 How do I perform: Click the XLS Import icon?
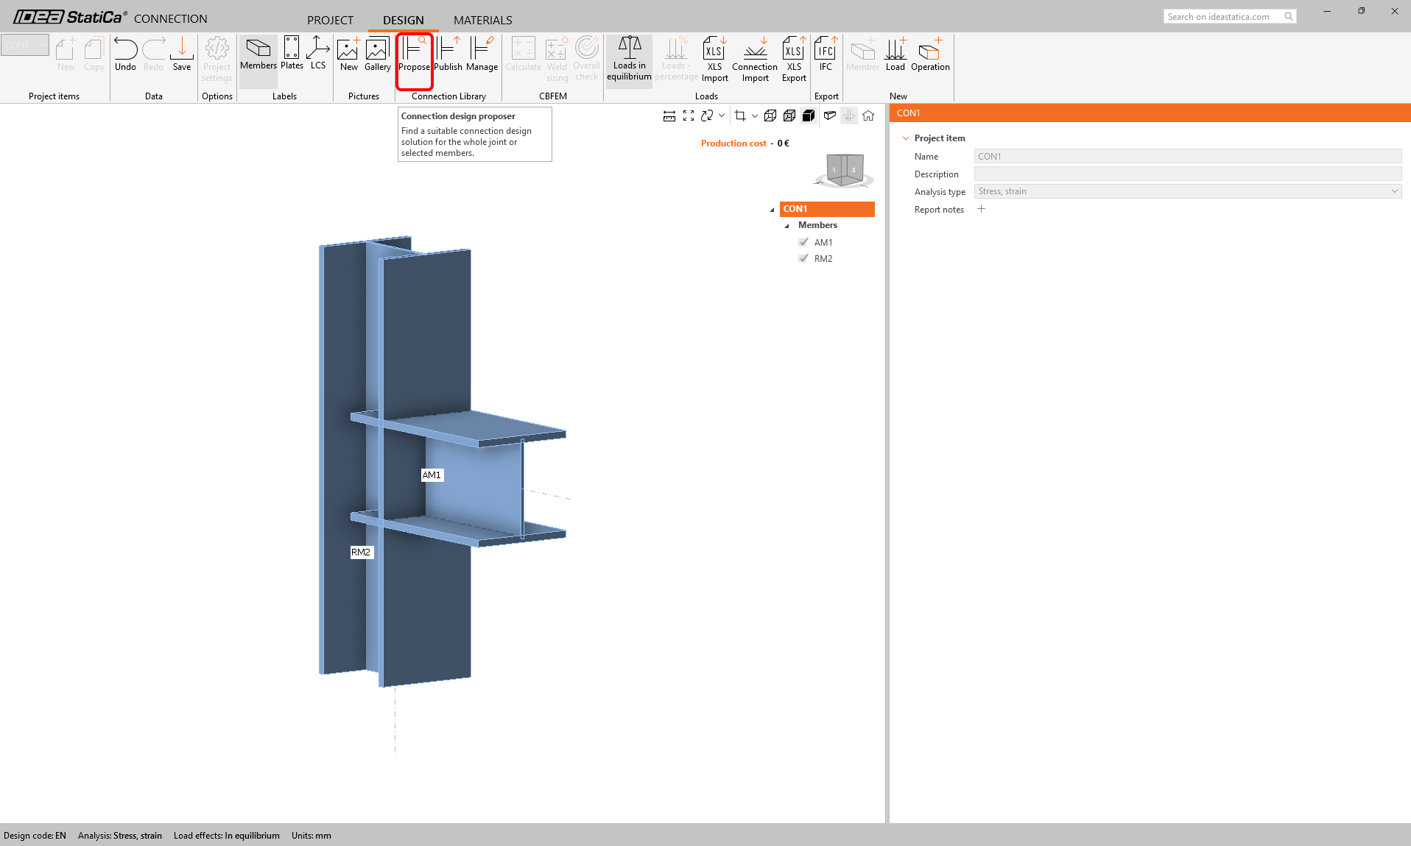pyautogui.click(x=714, y=59)
